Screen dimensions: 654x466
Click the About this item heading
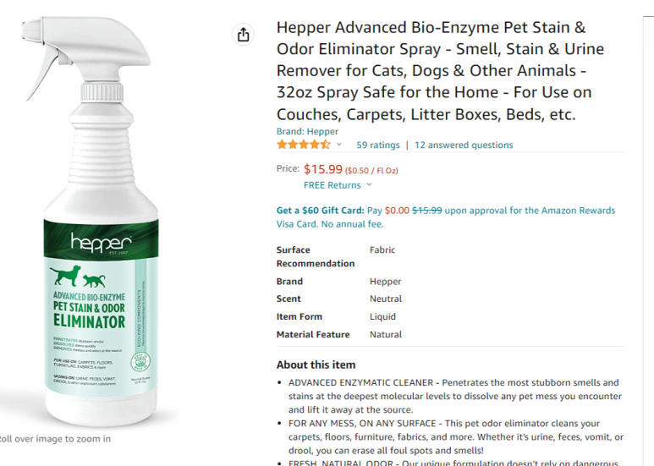[316, 365]
